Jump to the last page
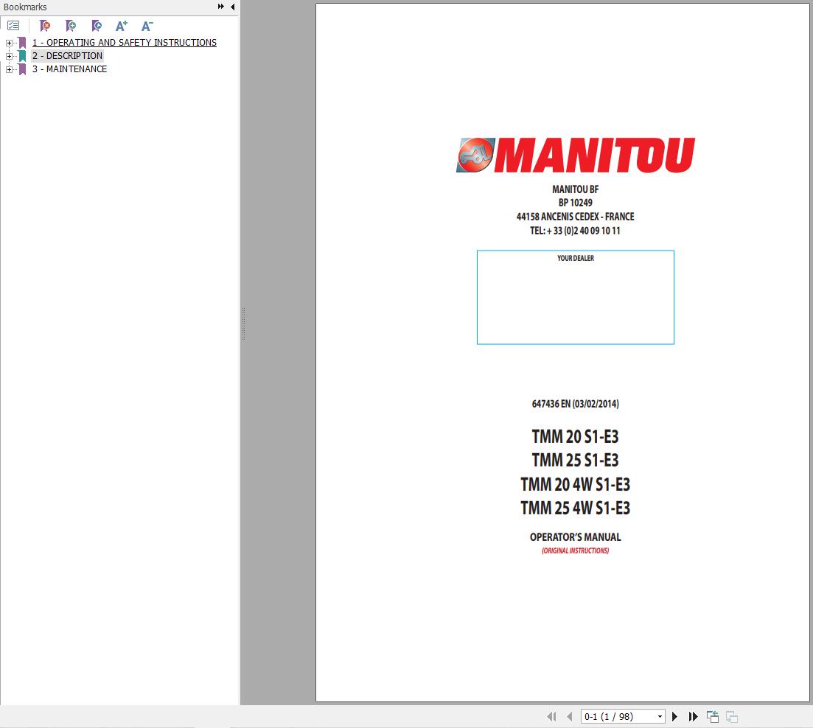 [694, 717]
